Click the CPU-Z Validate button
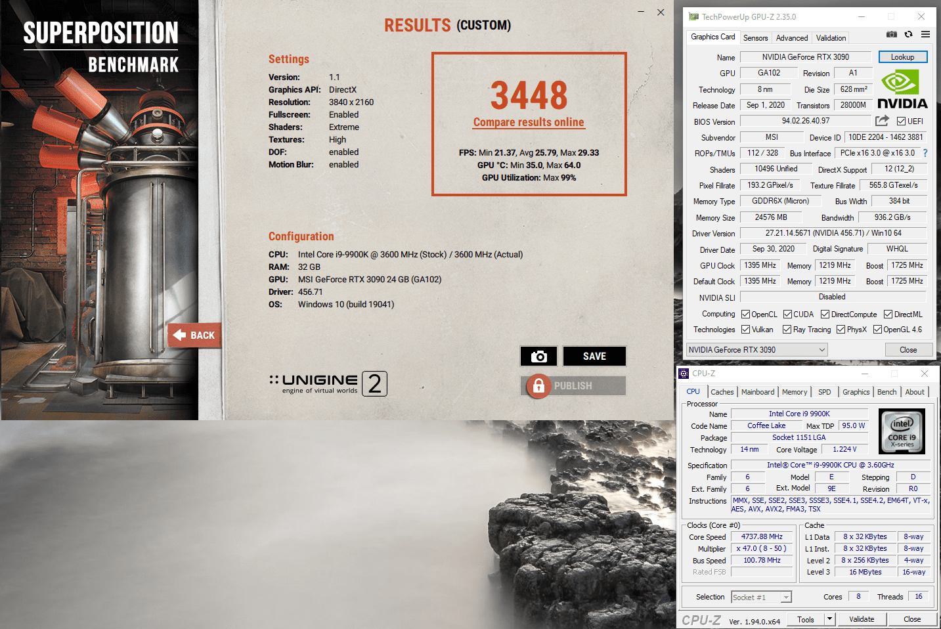Screen dimensions: 941x629 (x=862, y=619)
